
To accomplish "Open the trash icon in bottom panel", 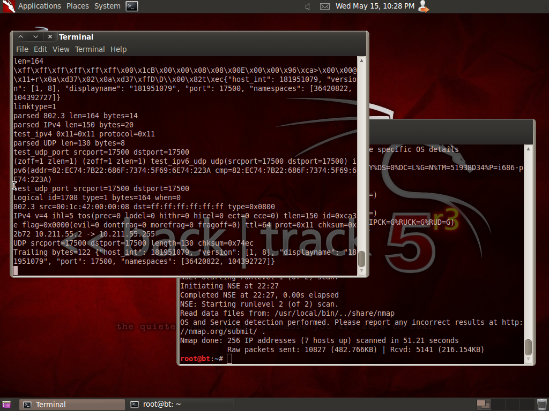I will [542, 405].
